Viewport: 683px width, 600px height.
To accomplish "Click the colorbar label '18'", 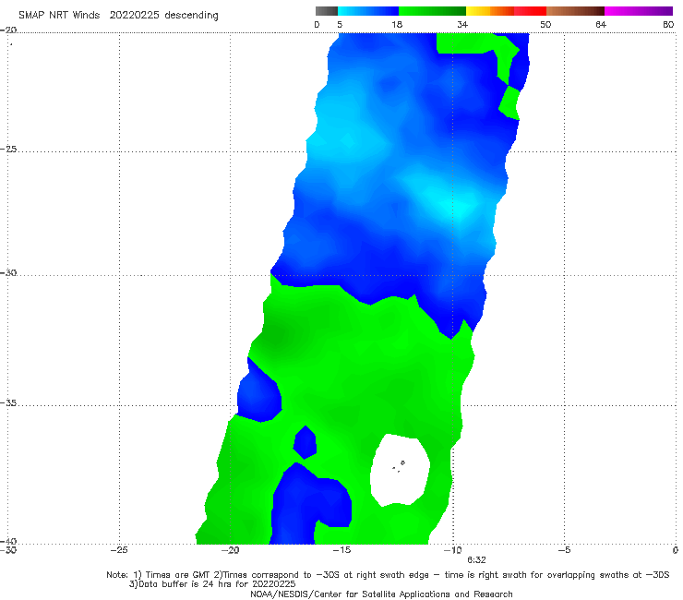I will pos(397,25).
